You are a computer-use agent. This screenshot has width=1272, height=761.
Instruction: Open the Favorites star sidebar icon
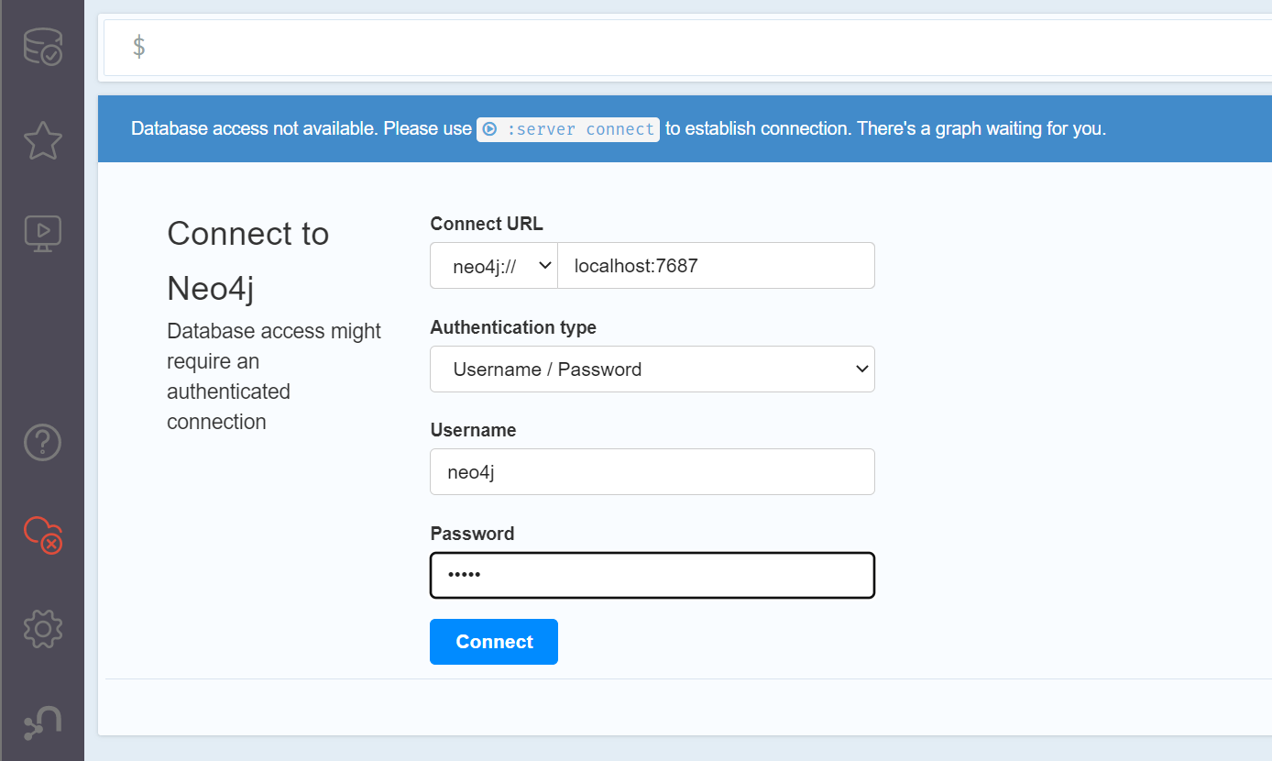tap(42, 140)
